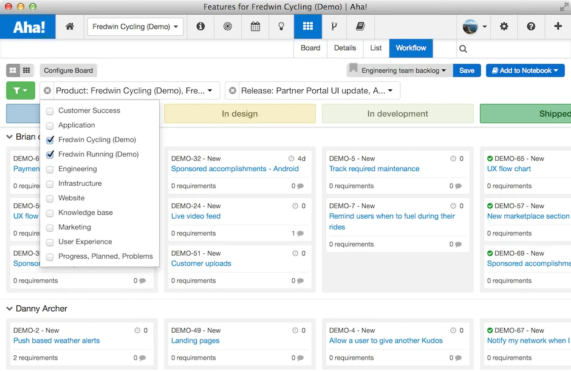Open the releases calendar icon
Viewport: 571px width, 371px height.
click(255, 26)
